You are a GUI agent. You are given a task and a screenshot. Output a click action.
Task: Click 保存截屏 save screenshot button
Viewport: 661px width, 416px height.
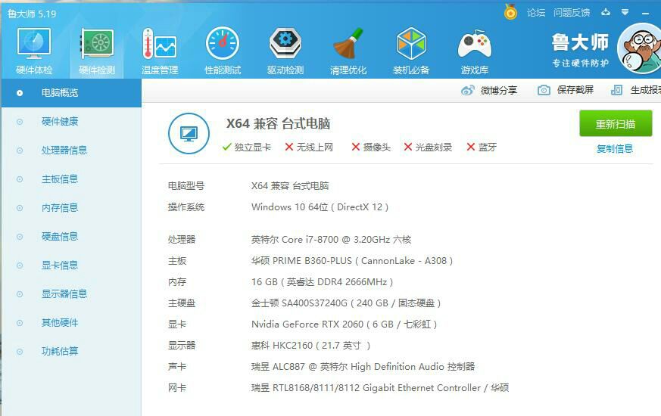point(566,90)
